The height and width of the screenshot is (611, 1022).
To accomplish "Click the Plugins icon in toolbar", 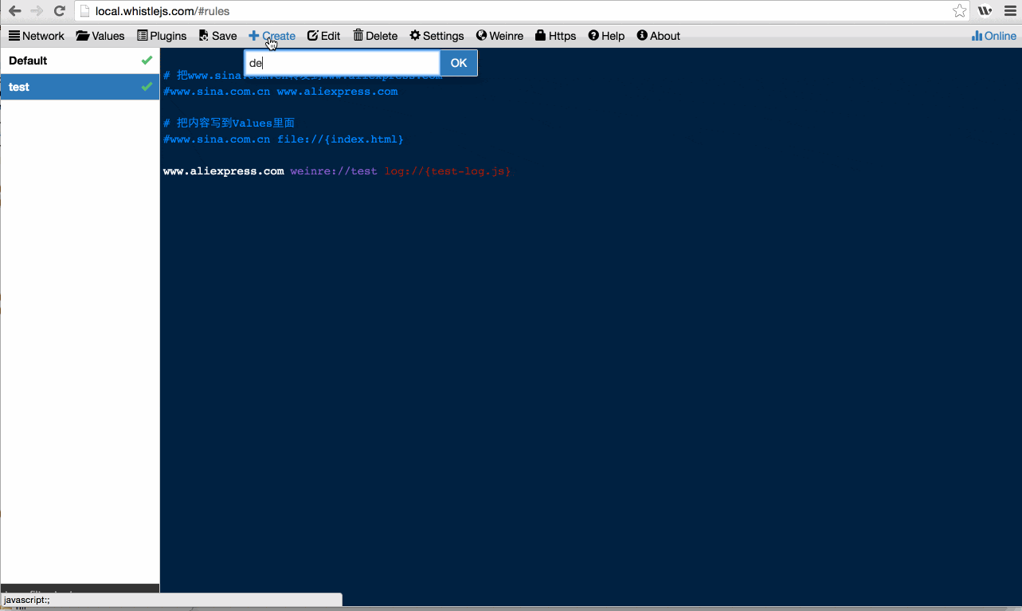I will 143,36.
